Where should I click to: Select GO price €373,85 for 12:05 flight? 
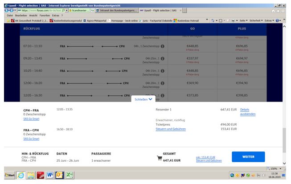193,95
